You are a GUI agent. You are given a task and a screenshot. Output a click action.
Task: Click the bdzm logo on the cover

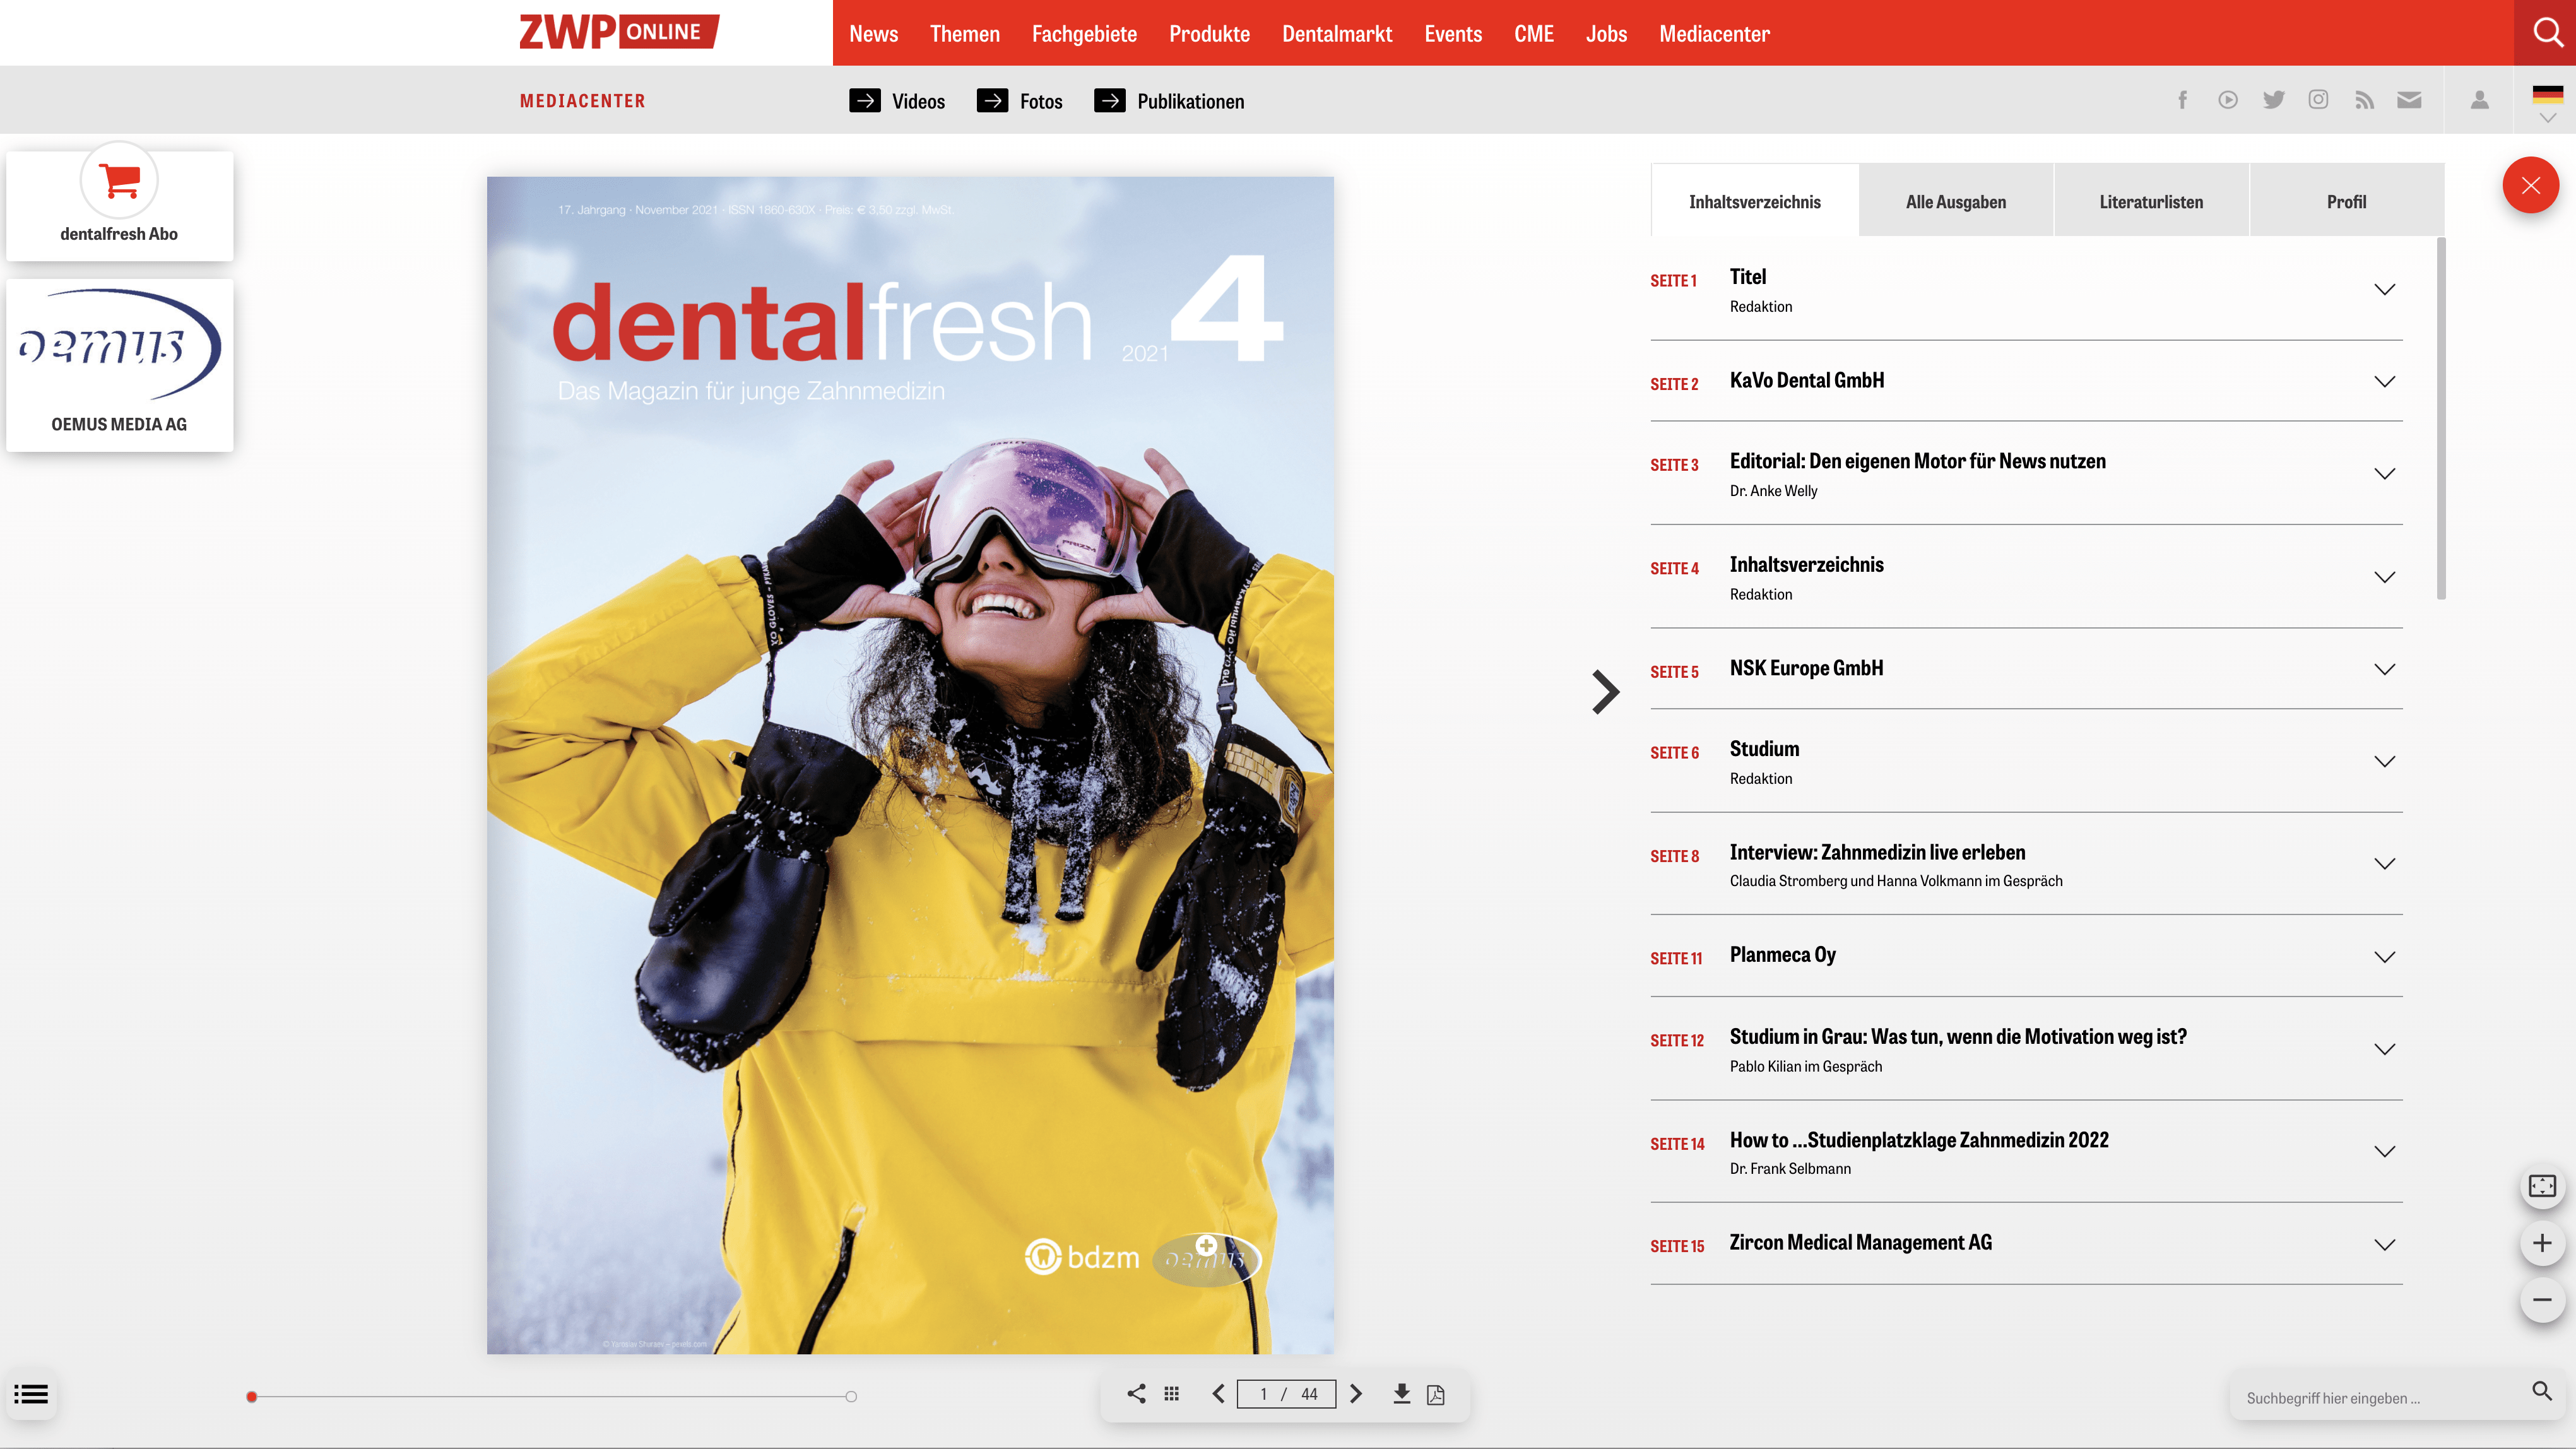pyautogui.click(x=1082, y=1257)
